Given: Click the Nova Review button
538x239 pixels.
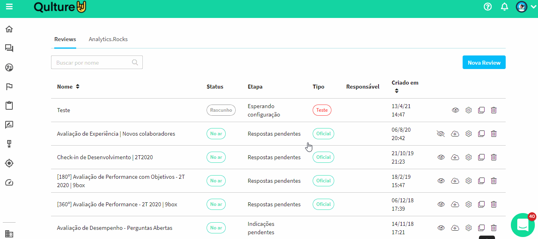Looking at the screenshot, I should [484, 63].
